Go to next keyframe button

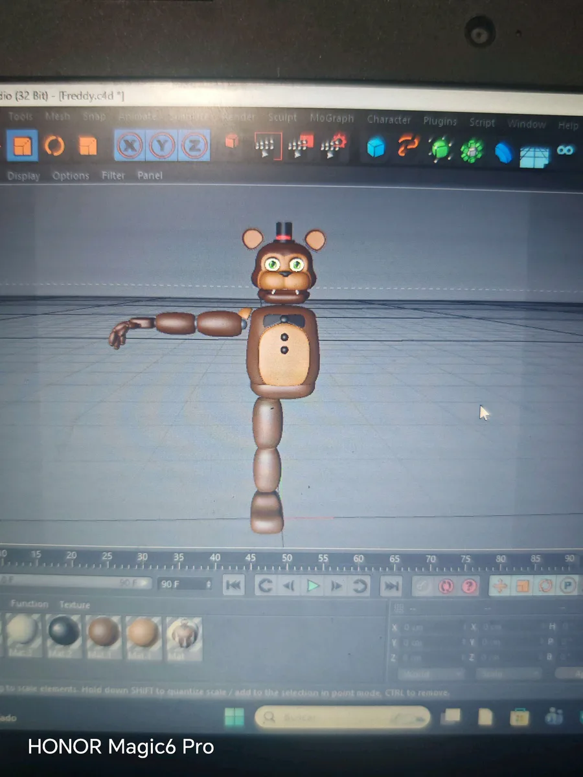coord(360,586)
